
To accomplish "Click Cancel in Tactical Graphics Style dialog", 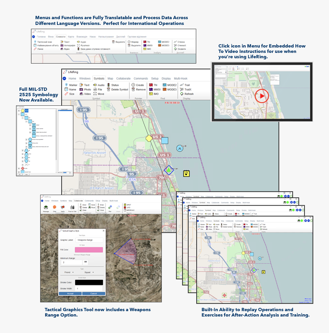I will [x=94, y=294].
